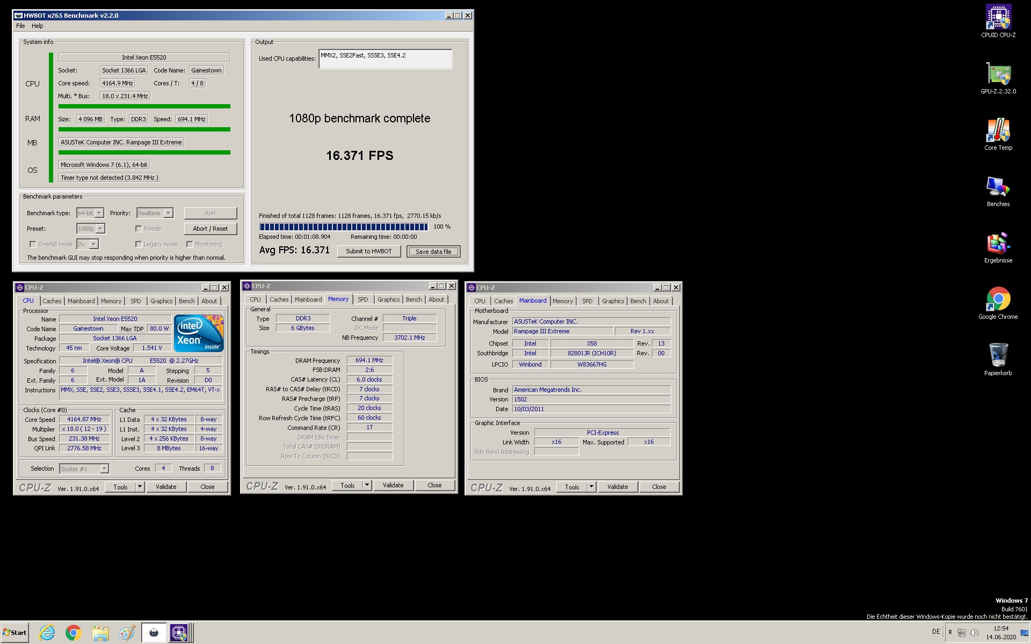Click the DE language indicator
The image size is (1031, 644).
[x=936, y=632]
